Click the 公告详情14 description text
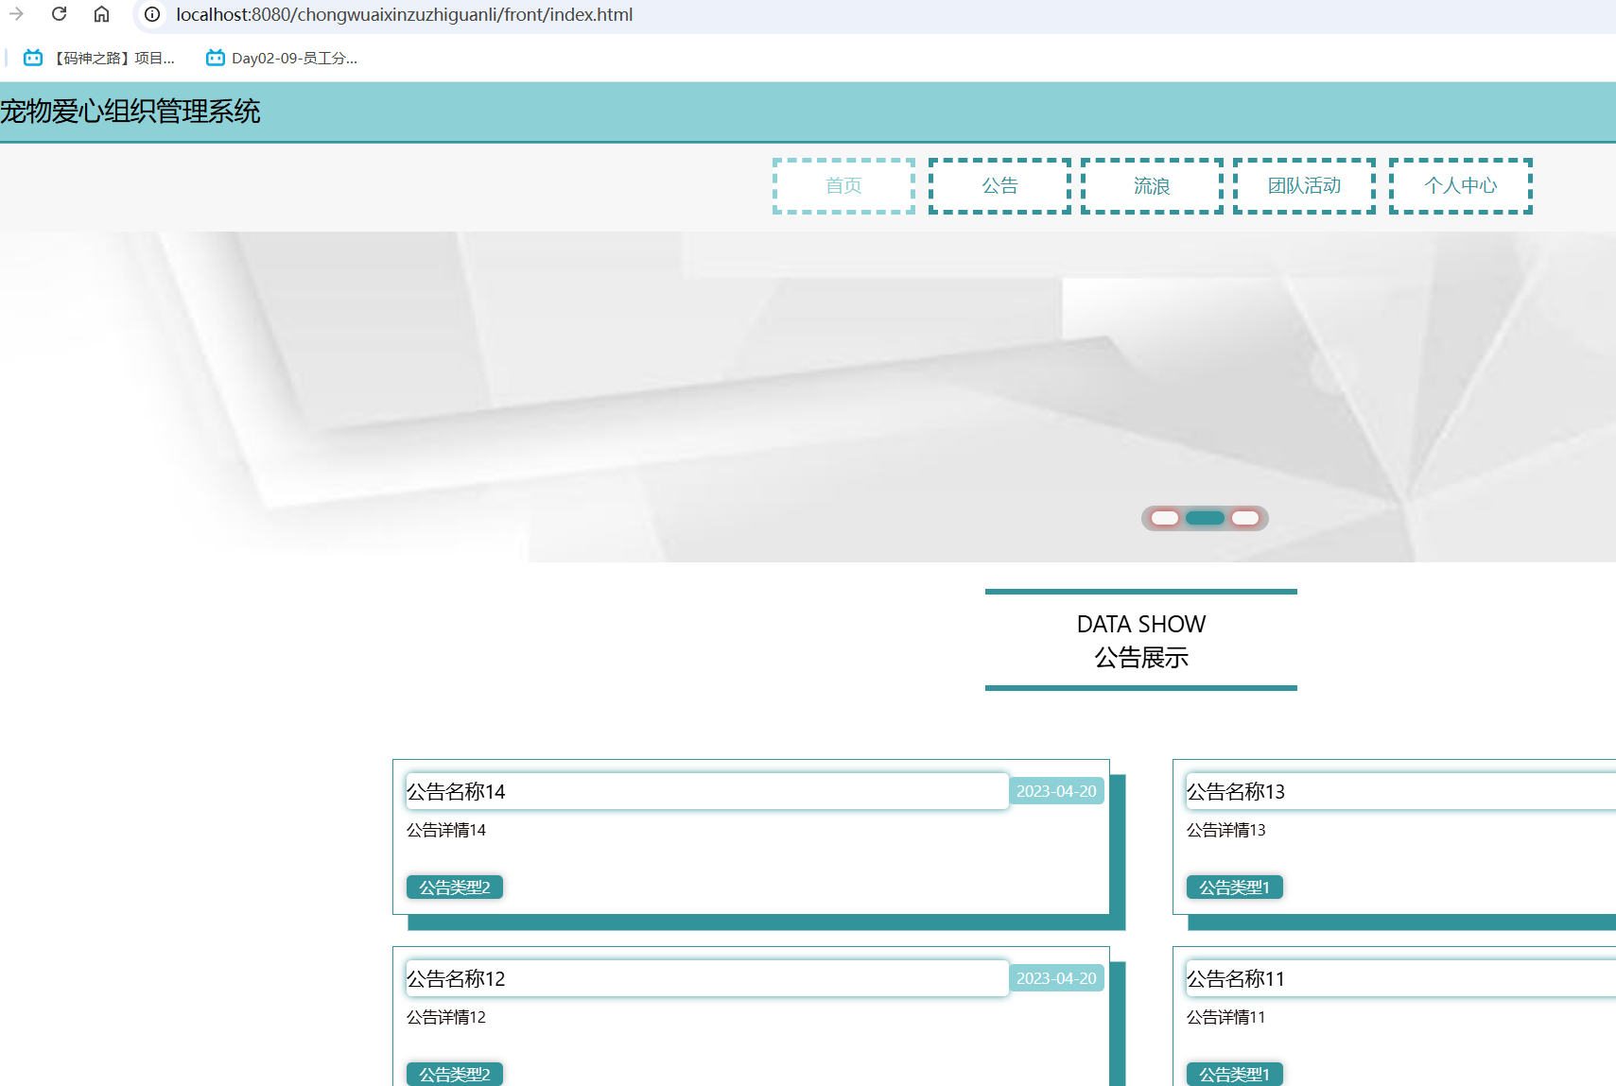This screenshot has width=1616, height=1086. pos(446,830)
